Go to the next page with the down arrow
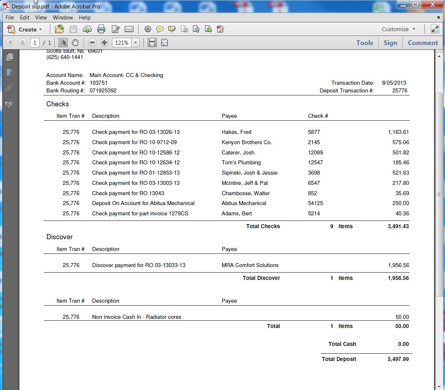Viewport: 445px width, 390px height. 22,43
